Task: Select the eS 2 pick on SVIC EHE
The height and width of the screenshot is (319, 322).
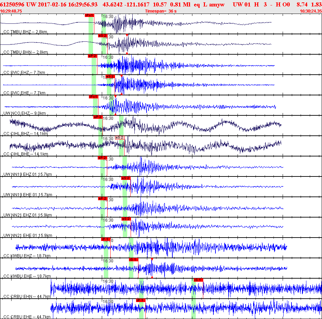Action: [x=110, y=76]
